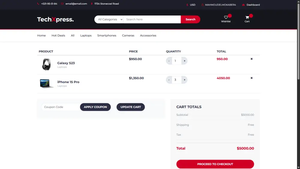Remove iPhone 15 Pro with the X icon
Screen dimensions: 300x169
coord(252,78)
